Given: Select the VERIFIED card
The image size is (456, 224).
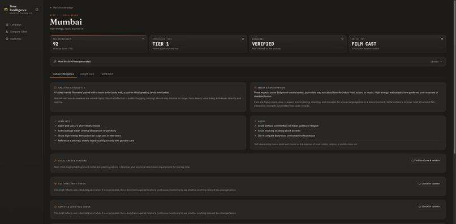Looking at the screenshot, I should pyautogui.click(x=298, y=43).
